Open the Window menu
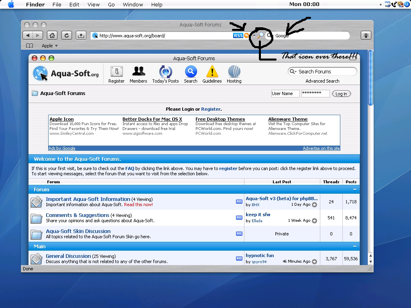The image size is (411, 308). pos(133,4)
